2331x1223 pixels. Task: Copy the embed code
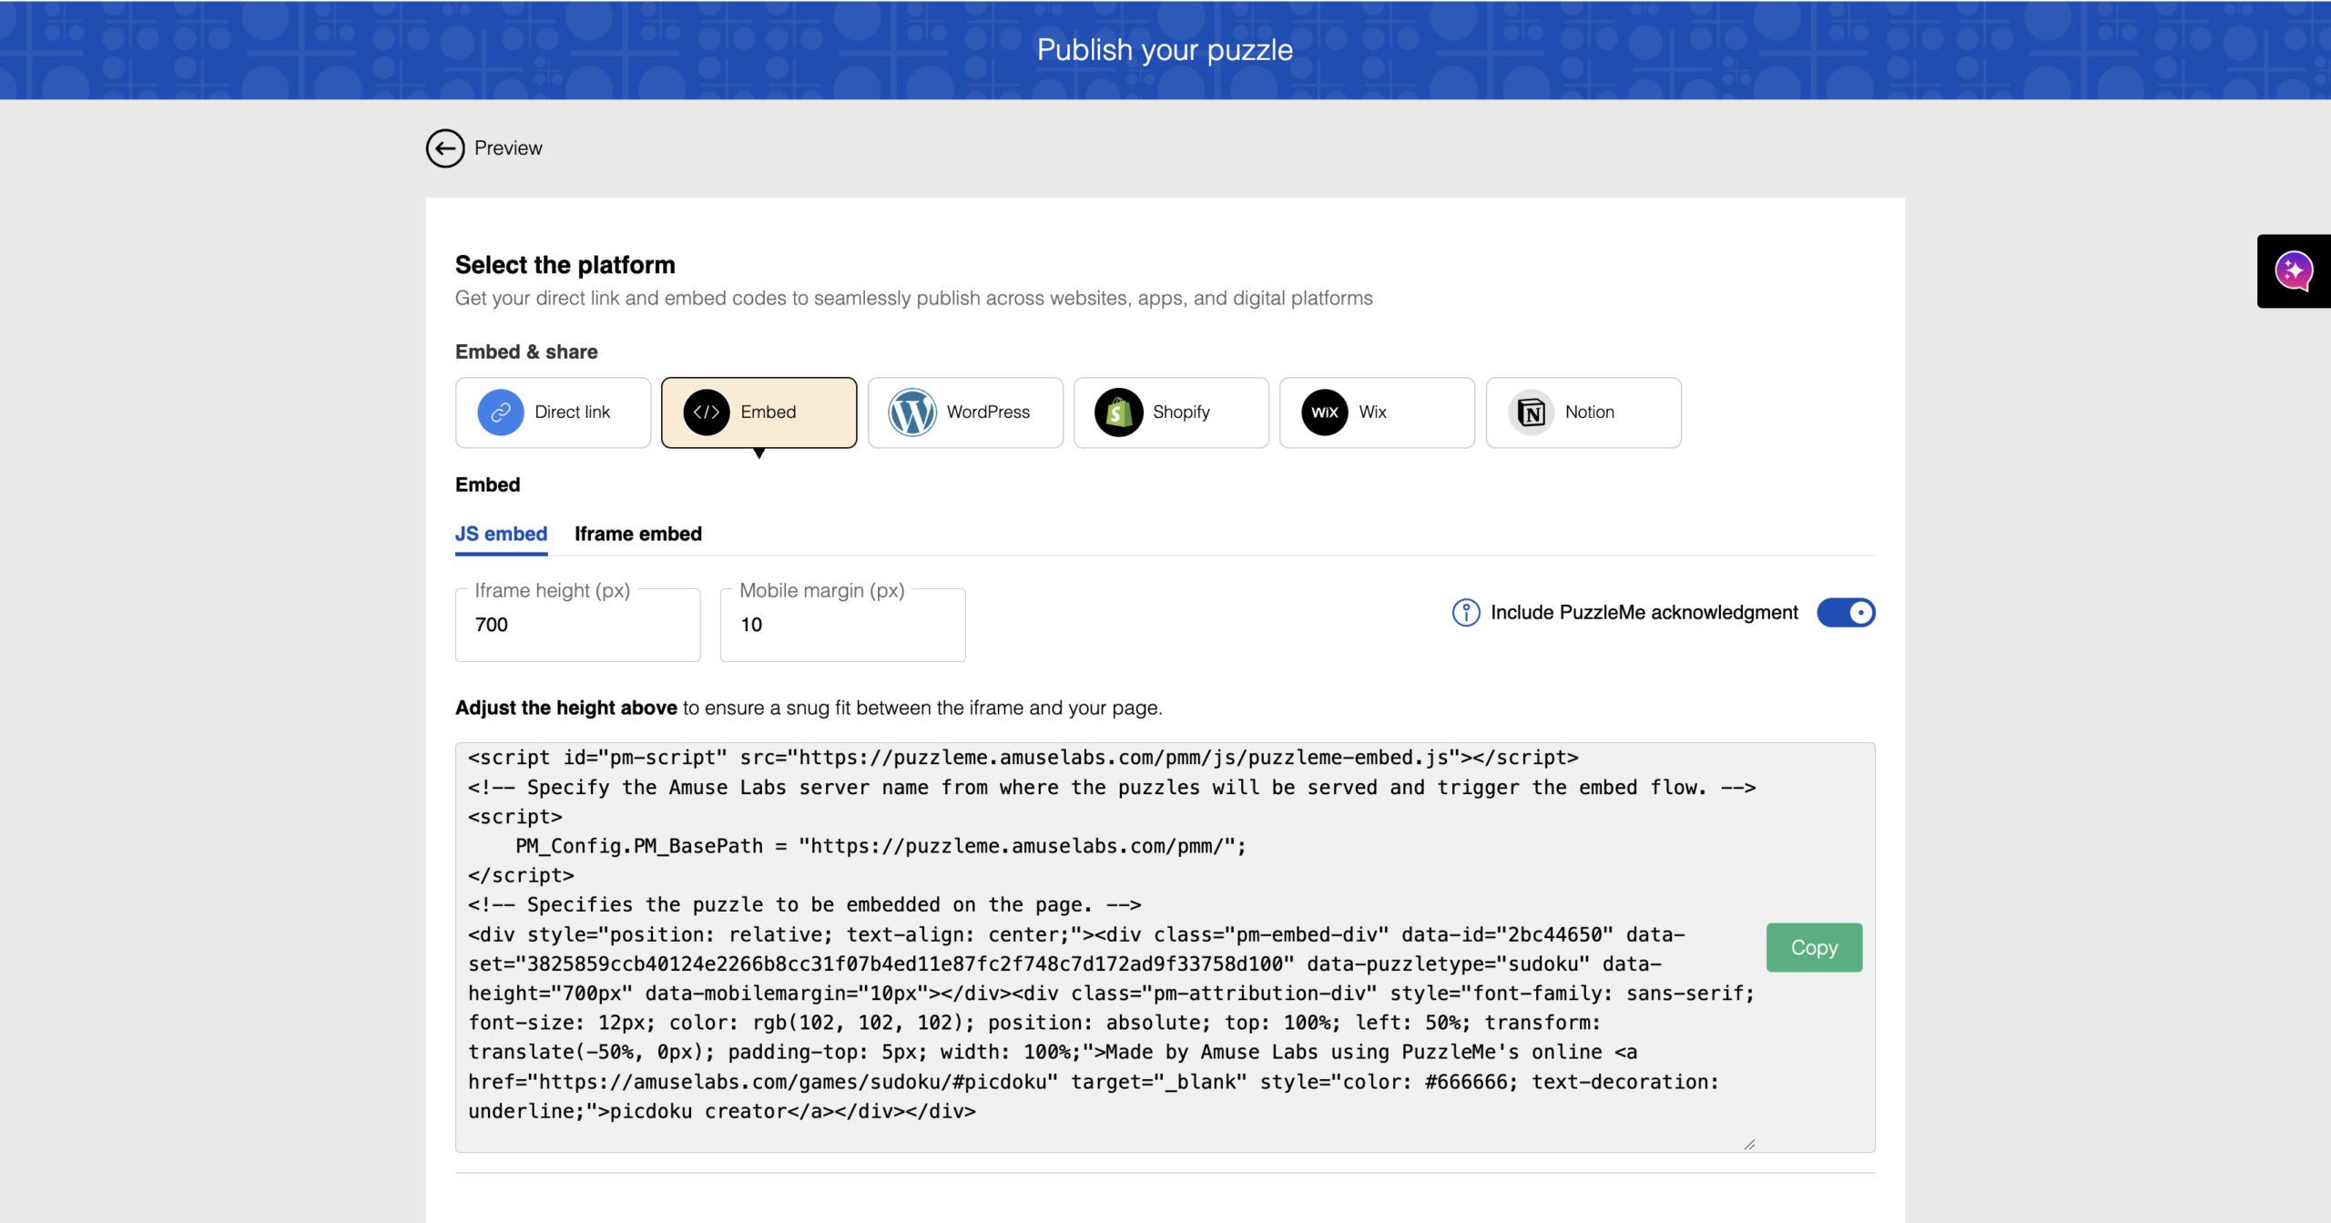pyautogui.click(x=1814, y=948)
